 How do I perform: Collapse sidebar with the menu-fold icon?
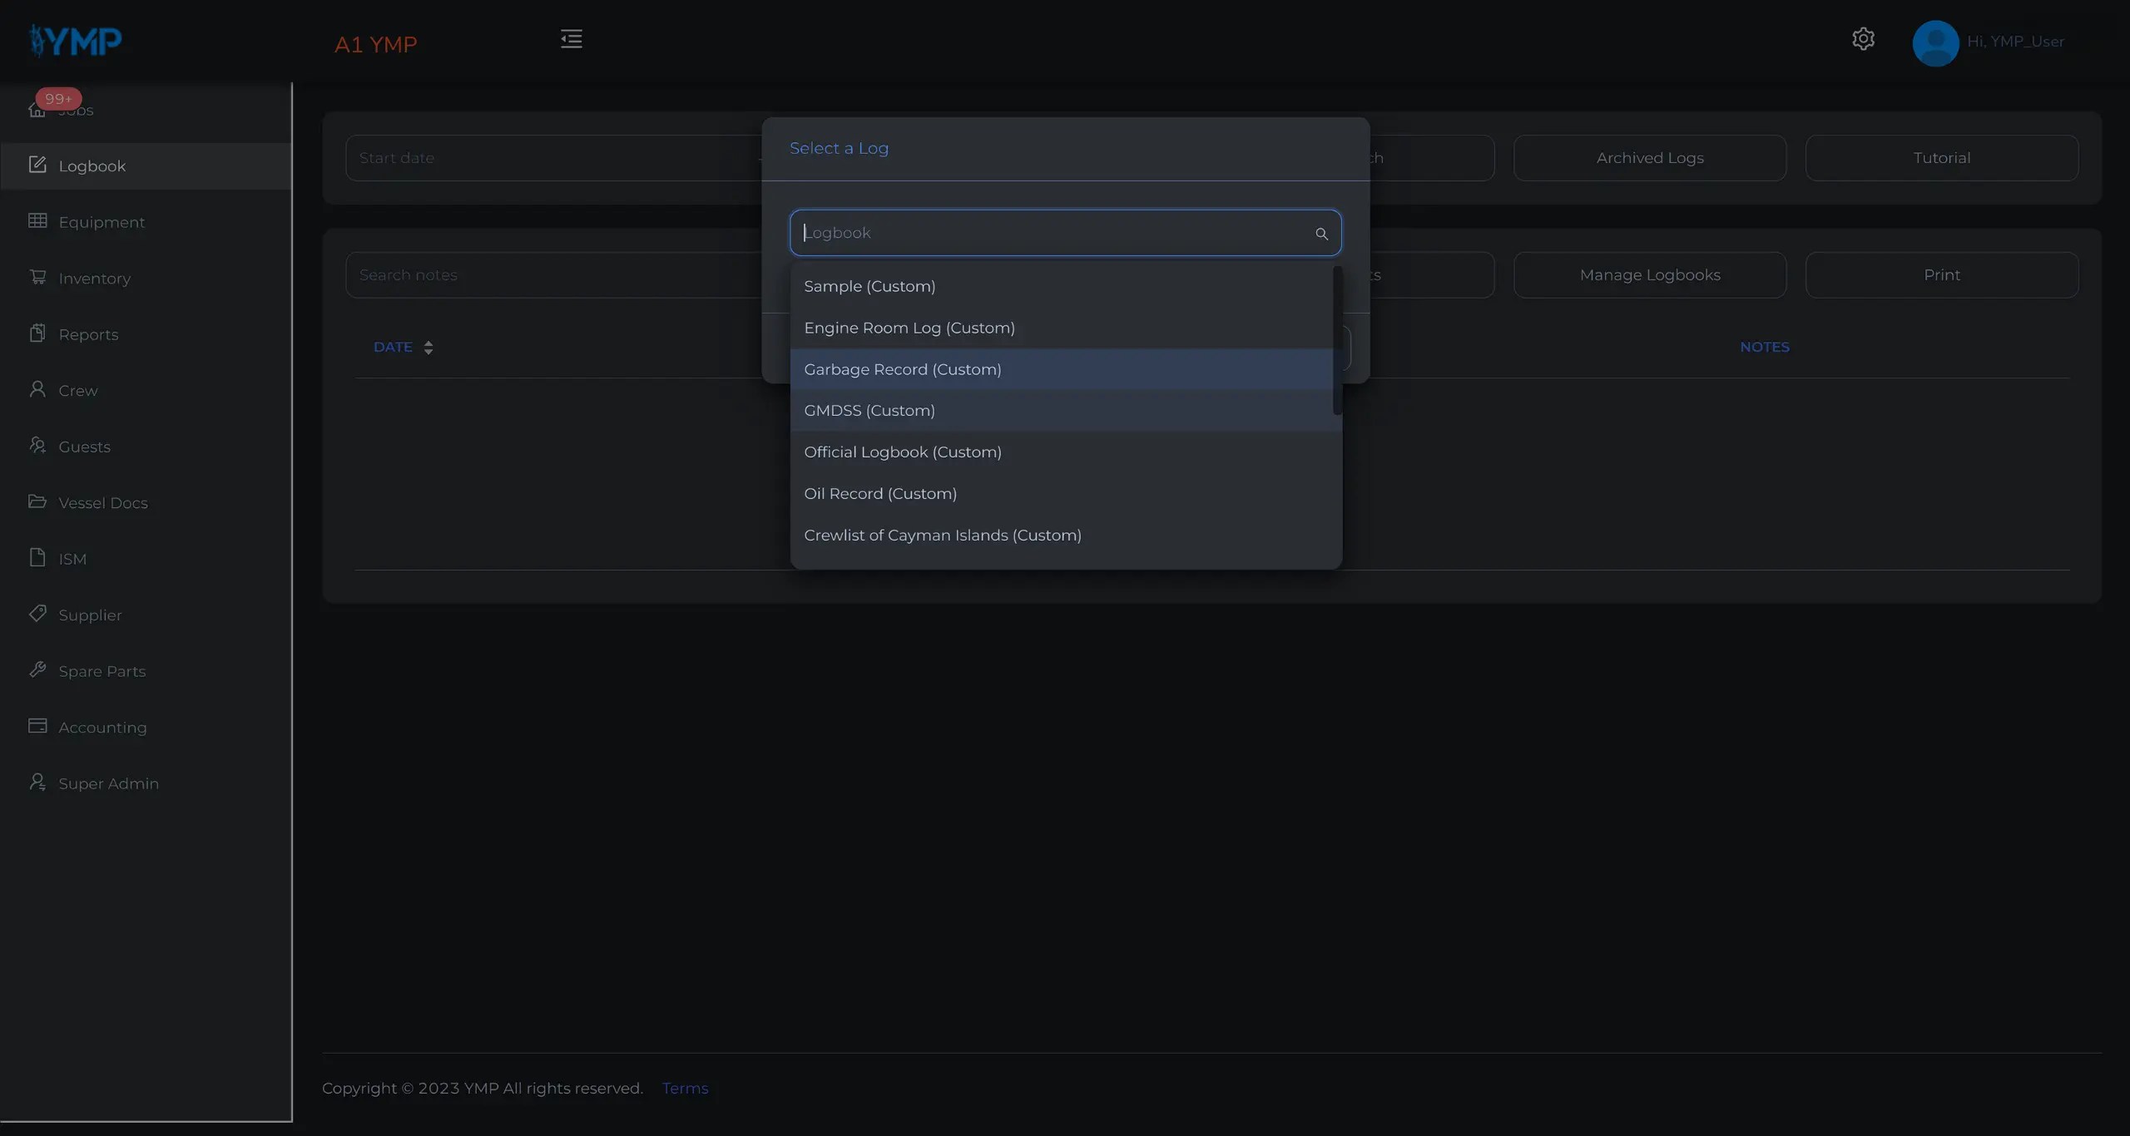[571, 39]
